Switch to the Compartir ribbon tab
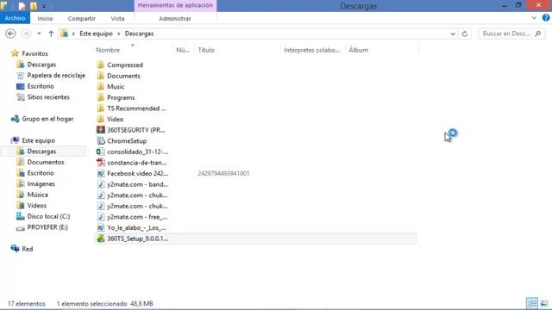Screen dimensions: 552x310 tap(82, 19)
